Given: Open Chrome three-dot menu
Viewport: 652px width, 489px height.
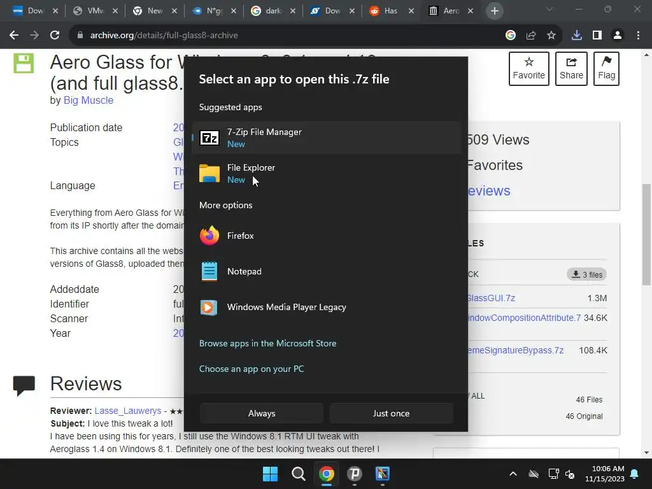Looking at the screenshot, I should tap(638, 36).
